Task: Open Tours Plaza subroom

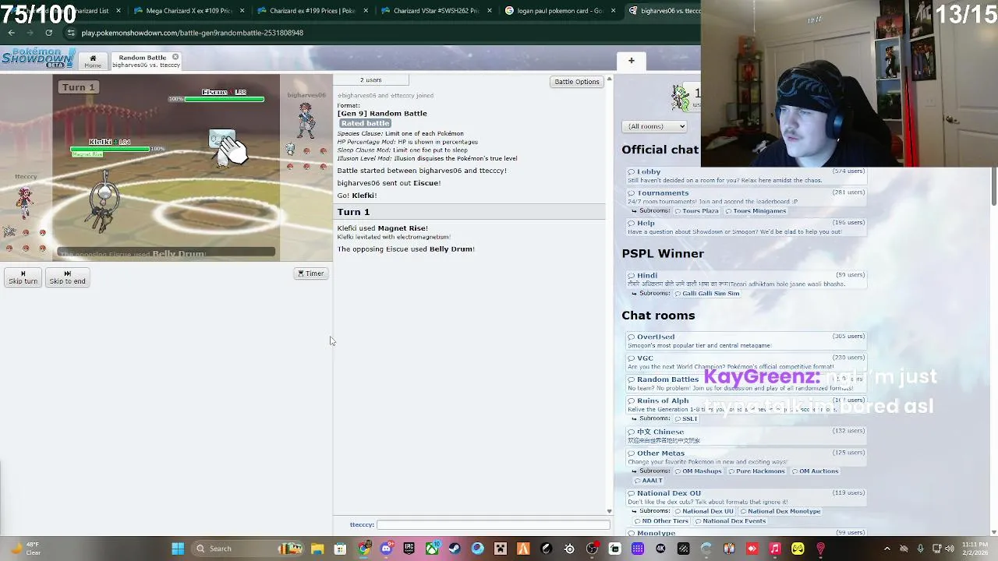Action: 696,211
